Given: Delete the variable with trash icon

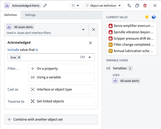Looking at the screenshot, I should [145, 6].
